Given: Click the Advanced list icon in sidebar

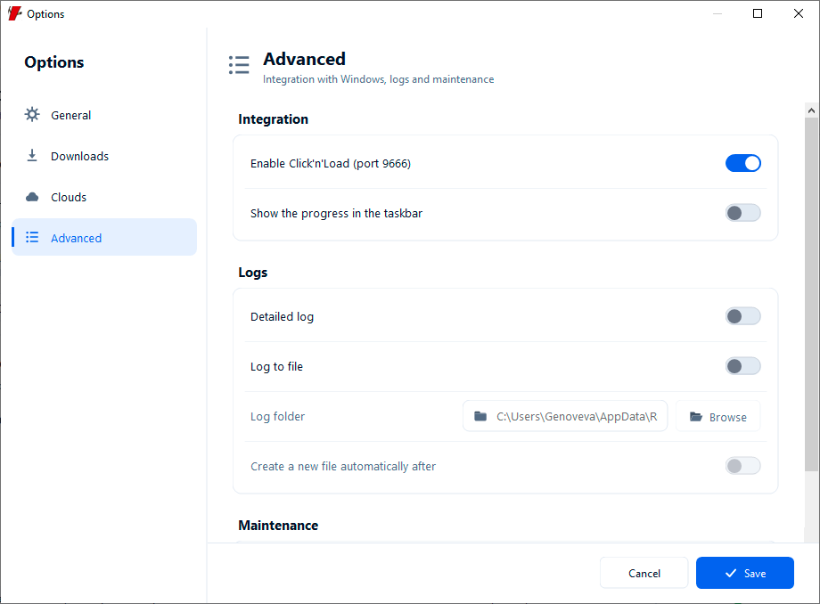Looking at the screenshot, I should click(32, 237).
